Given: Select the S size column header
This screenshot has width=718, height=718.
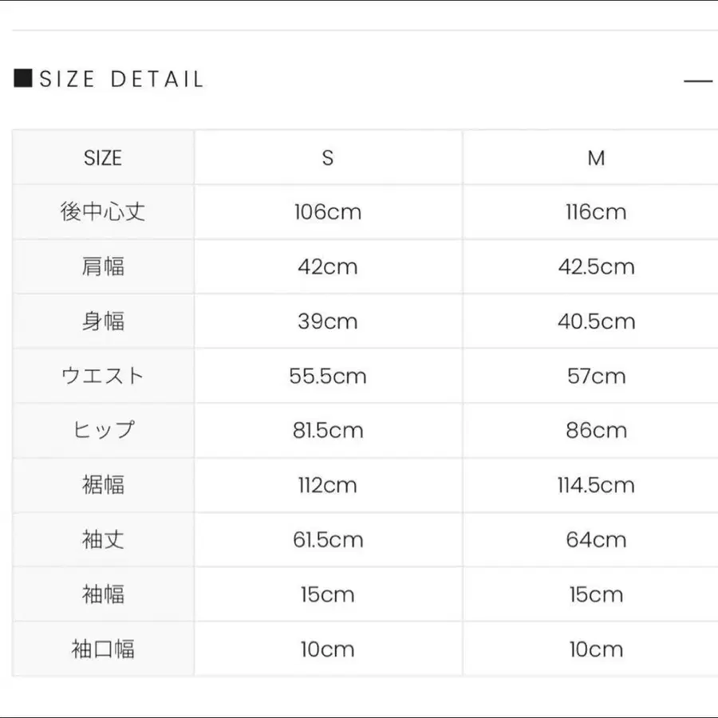Looking at the screenshot, I should tap(328, 158).
